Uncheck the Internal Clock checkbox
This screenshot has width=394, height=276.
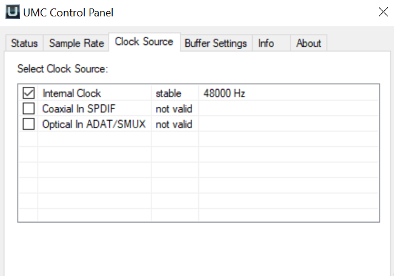pos(28,93)
